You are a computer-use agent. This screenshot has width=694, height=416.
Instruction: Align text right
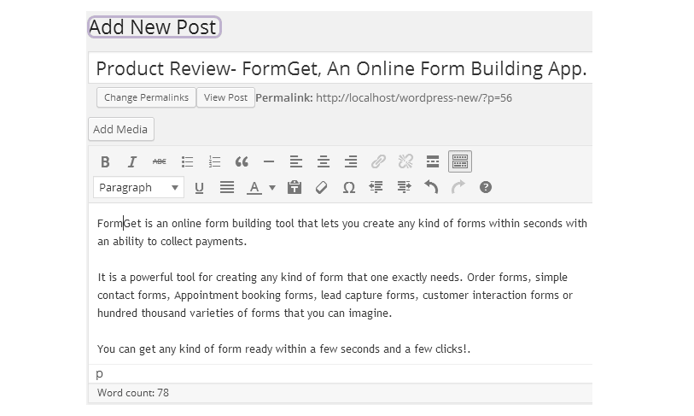click(351, 161)
